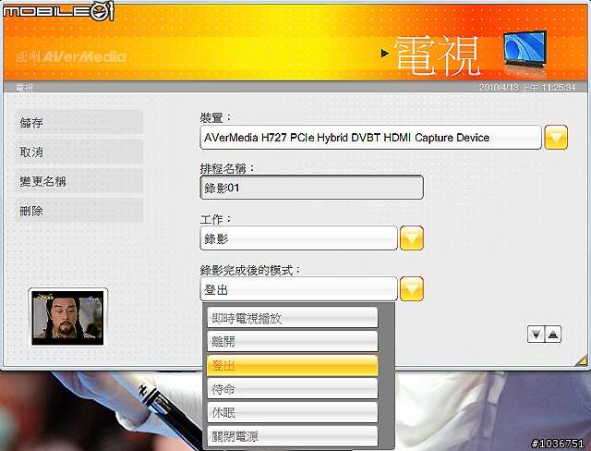Select highlighted 登出 option in list
The image size is (591, 451).
[x=293, y=365]
